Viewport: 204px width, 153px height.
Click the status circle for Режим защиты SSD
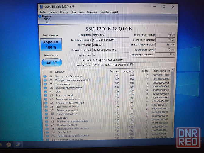[46, 111]
